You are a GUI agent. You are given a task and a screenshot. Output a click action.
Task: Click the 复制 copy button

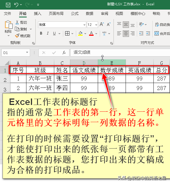point(21,29)
